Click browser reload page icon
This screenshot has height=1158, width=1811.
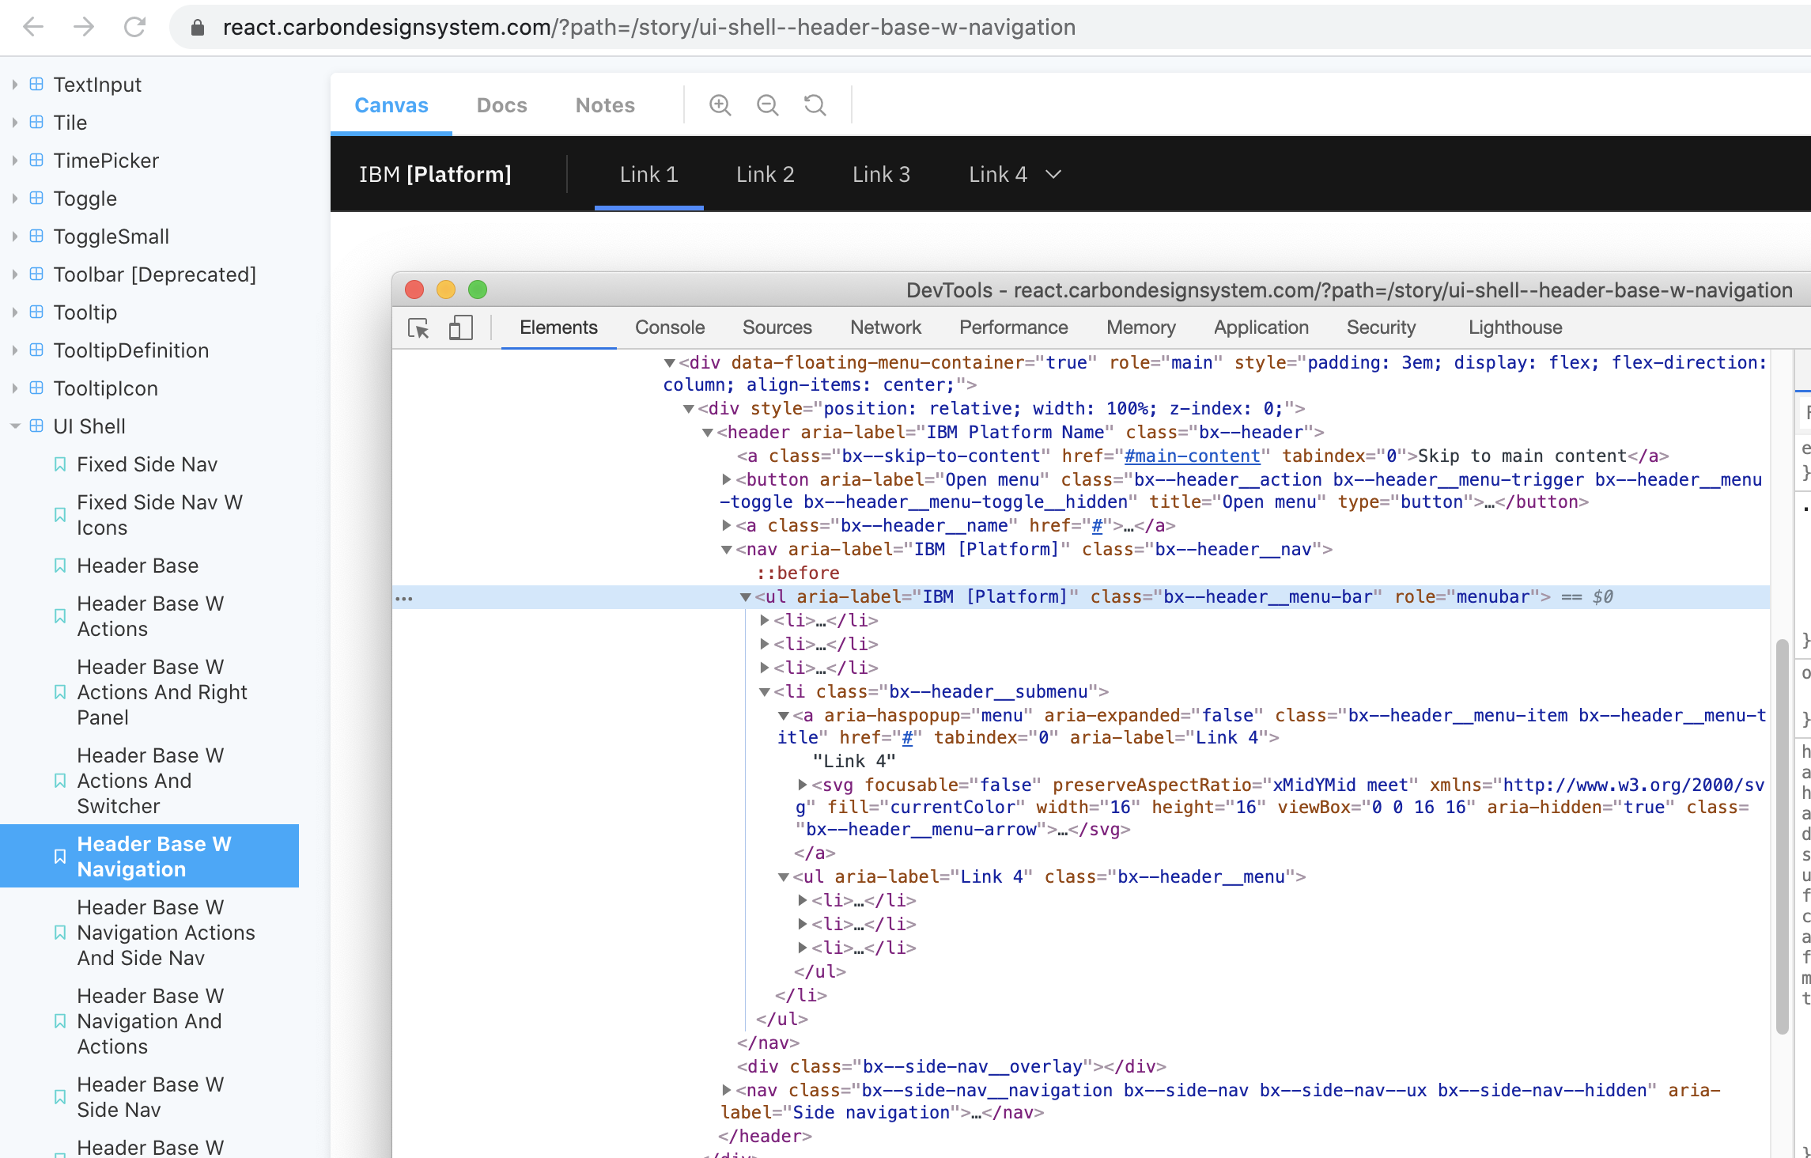click(x=135, y=27)
